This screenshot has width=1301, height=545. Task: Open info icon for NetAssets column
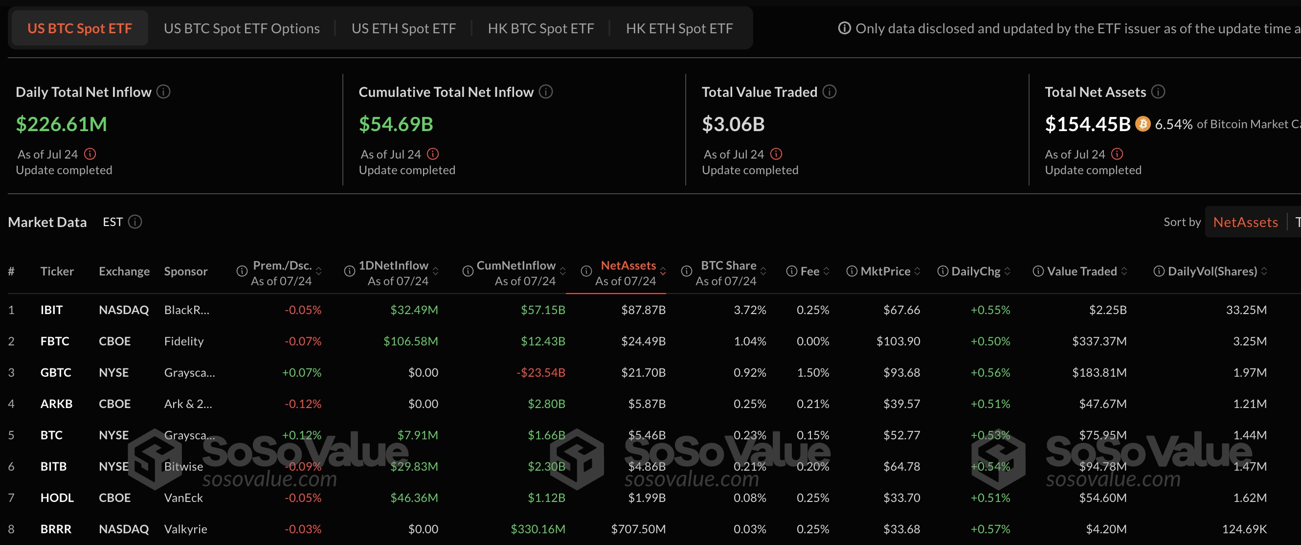tap(586, 271)
